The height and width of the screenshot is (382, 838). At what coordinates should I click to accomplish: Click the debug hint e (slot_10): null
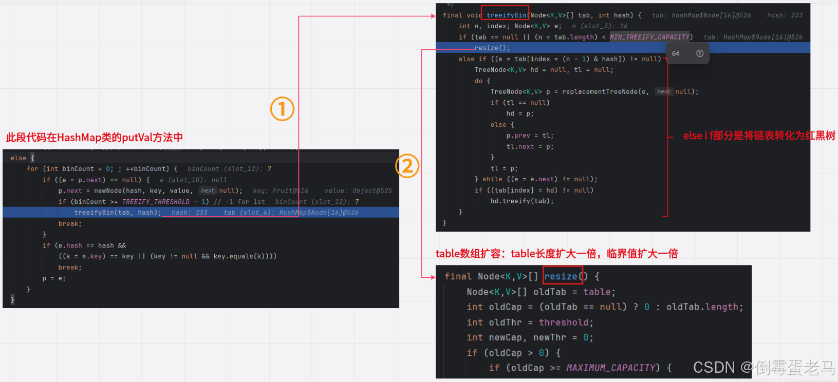point(193,180)
